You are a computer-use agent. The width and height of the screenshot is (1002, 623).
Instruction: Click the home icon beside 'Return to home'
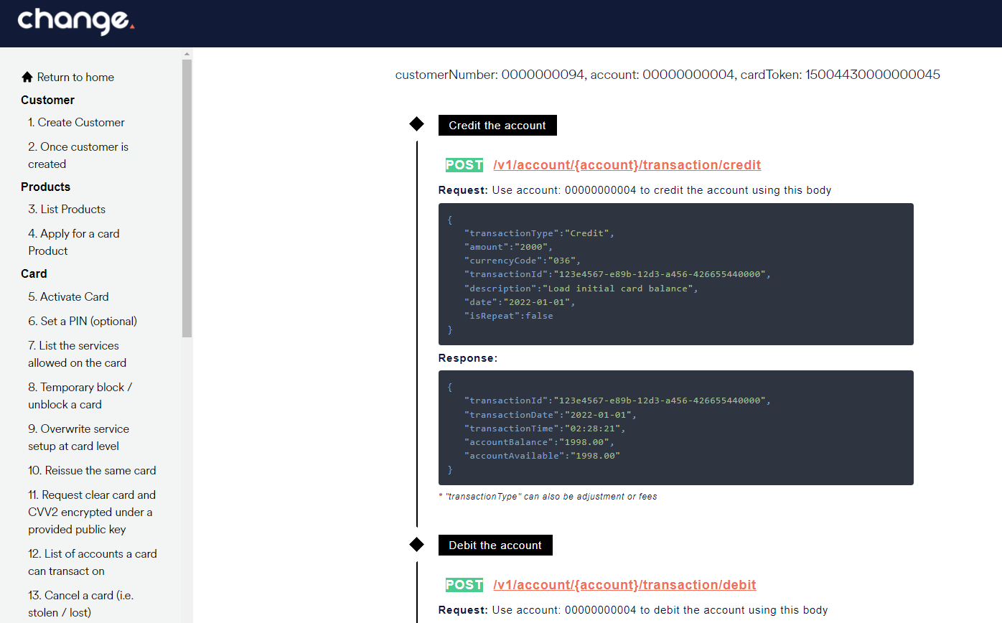(27, 77)
